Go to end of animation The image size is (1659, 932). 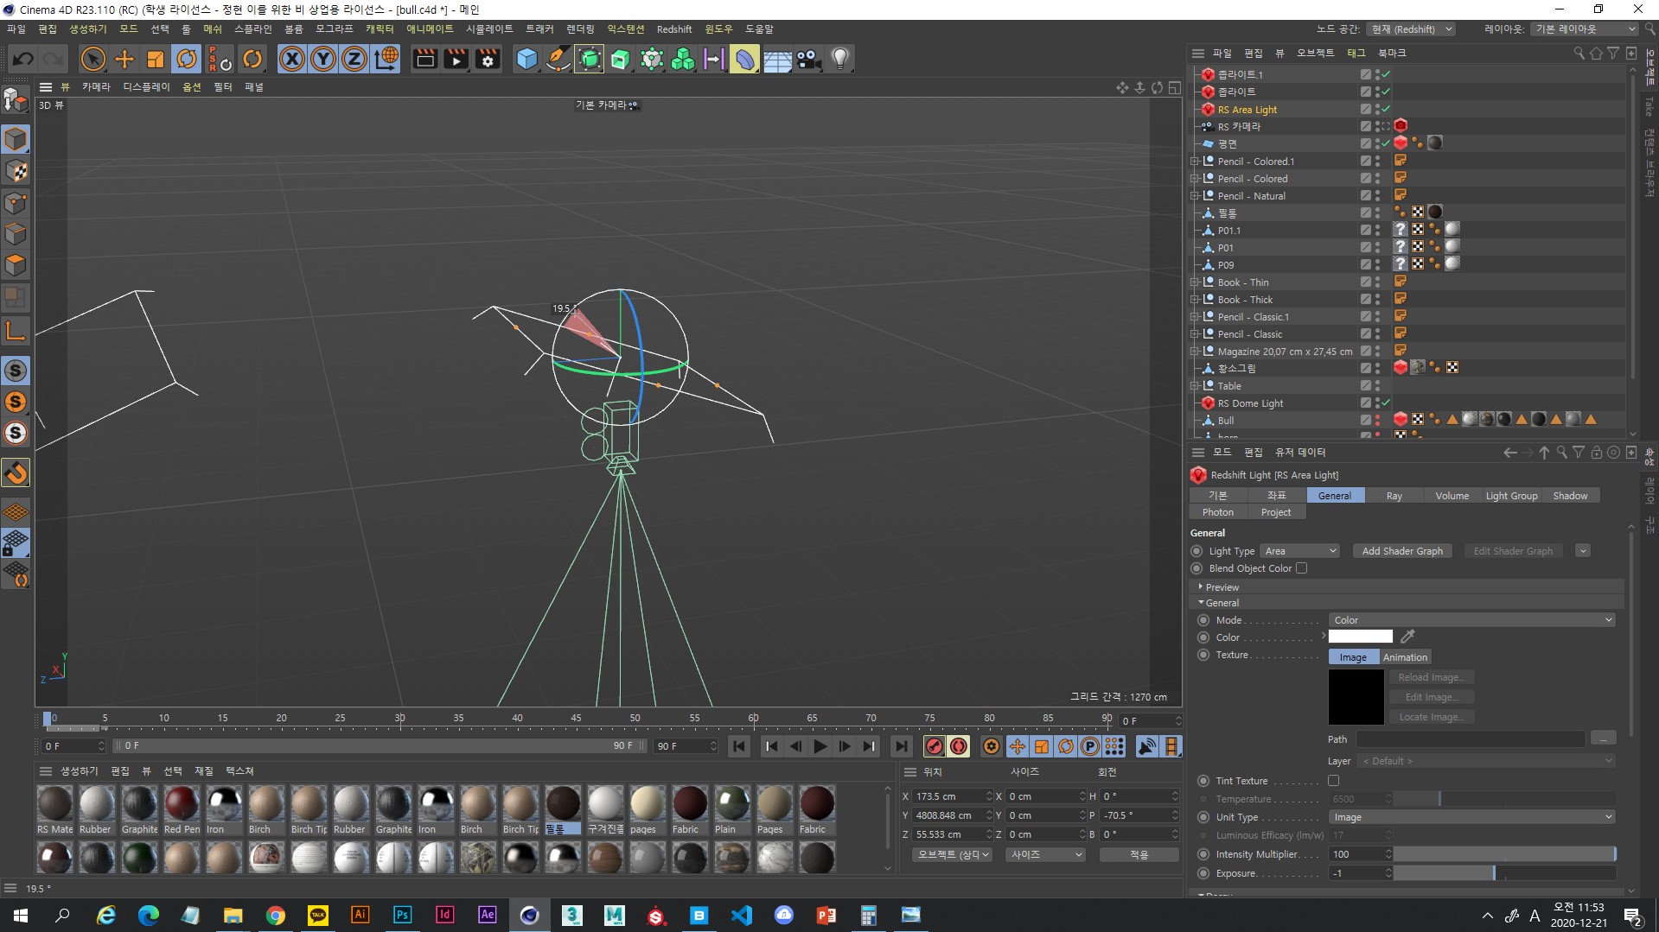pyautogui.click(x=902, y=746)
